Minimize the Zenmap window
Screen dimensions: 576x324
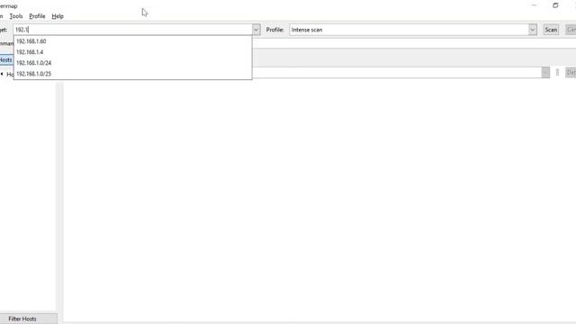(x=534, y=5)
